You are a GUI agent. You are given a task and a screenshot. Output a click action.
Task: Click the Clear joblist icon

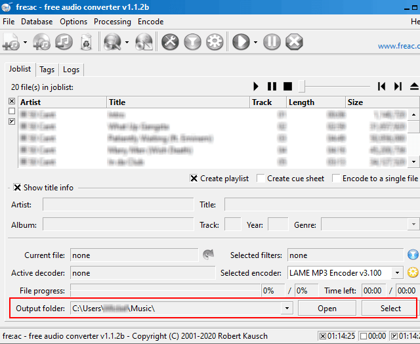point(86,42)
